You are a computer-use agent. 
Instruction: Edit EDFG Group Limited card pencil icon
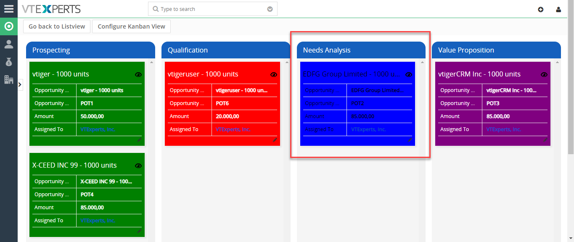(410, 140)
